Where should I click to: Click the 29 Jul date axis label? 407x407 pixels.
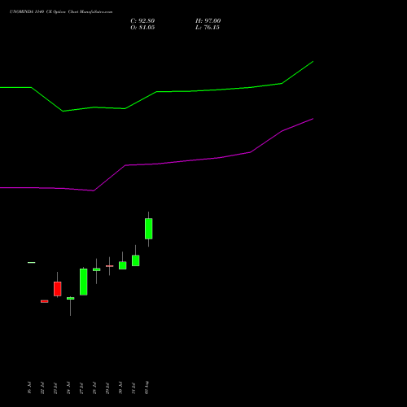click(107, 388)
